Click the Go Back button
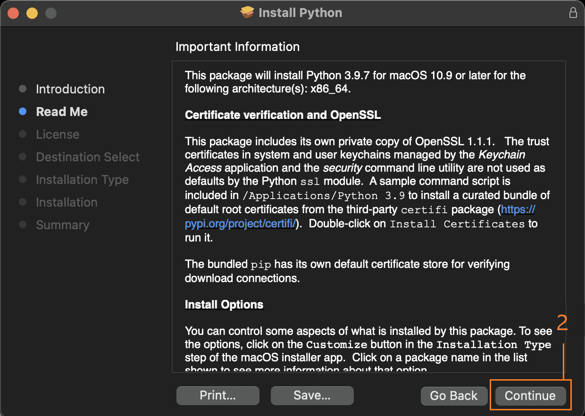This screenshot has height=416, width=585. [453, 396]
